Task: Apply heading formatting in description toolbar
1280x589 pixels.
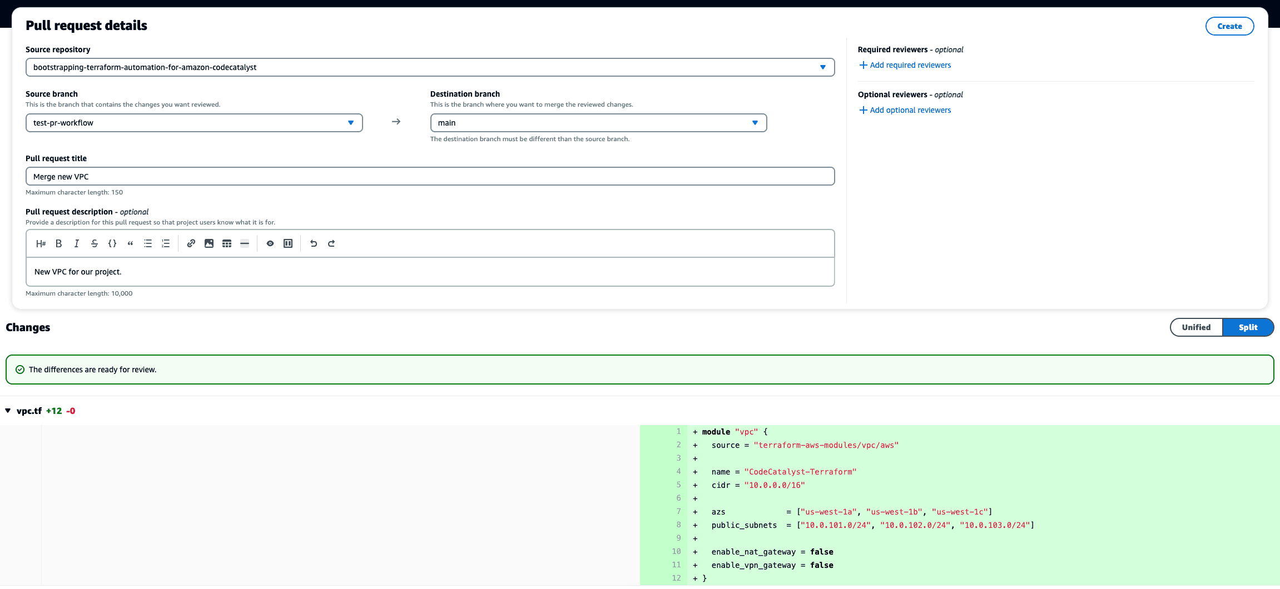Action: click(41, 243)
